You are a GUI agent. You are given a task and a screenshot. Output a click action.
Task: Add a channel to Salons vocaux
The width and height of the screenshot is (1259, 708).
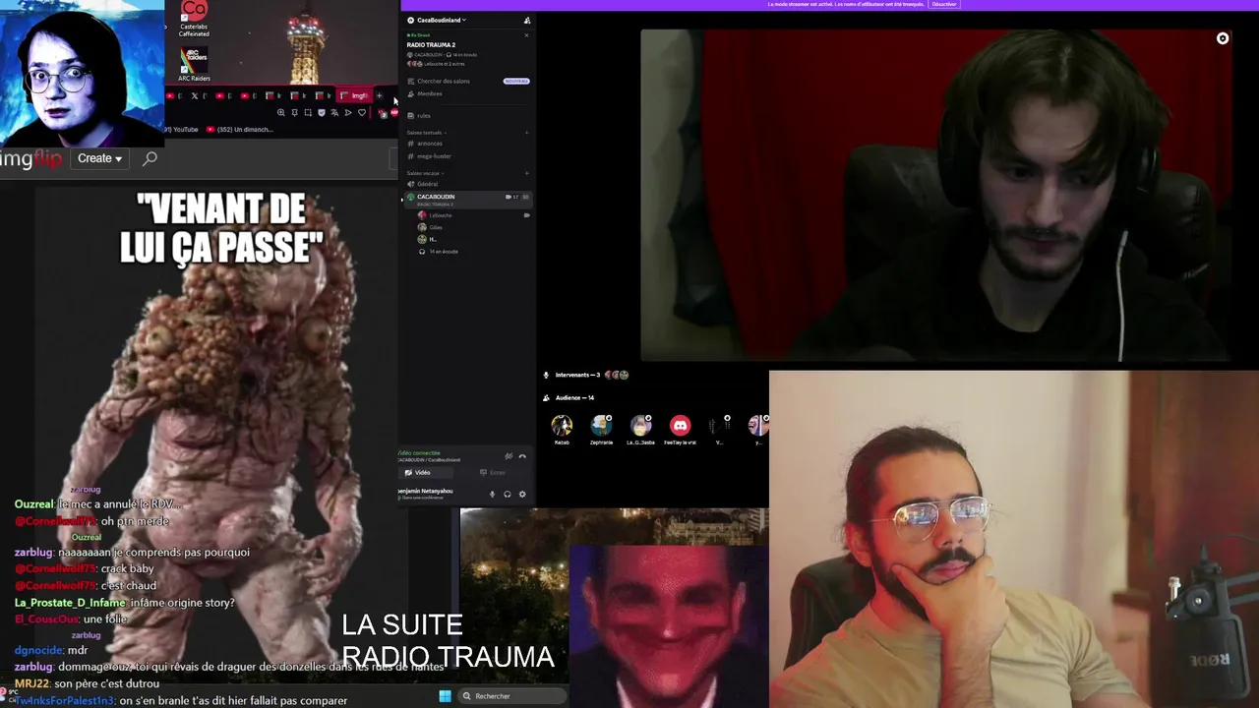pos(526,173)
